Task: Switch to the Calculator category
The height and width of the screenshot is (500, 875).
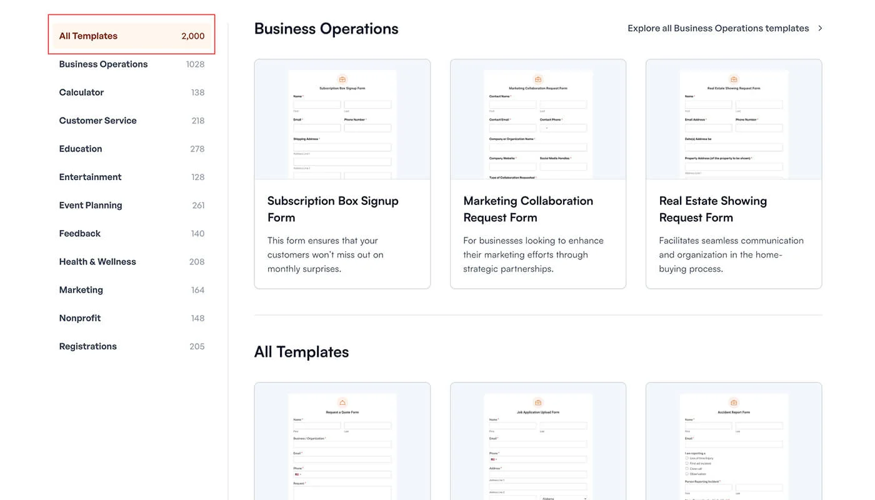Action: pos(81,92)
